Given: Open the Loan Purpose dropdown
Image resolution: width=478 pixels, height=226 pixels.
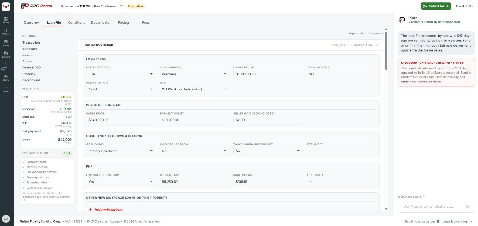Looking at the screenshot, I should coord(194,74).
